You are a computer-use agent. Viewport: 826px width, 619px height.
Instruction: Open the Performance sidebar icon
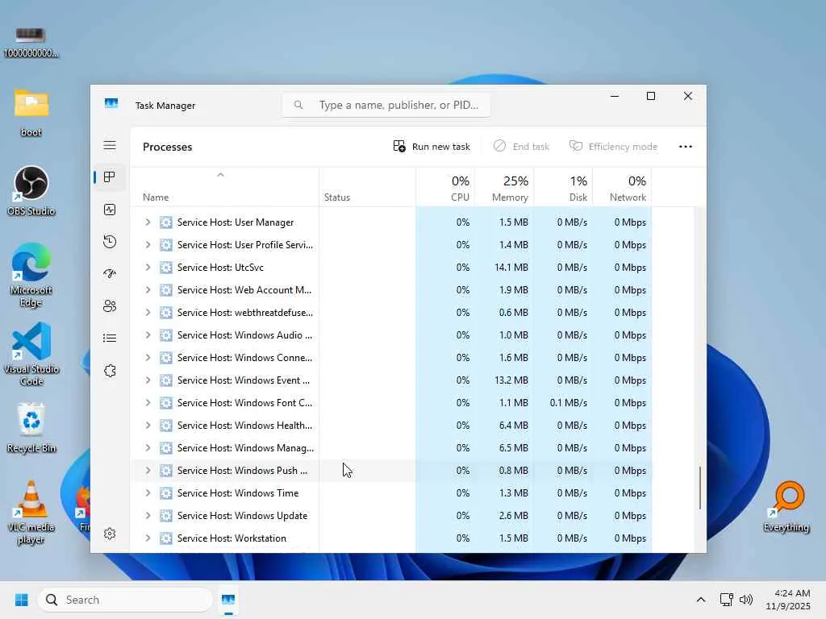110,210
